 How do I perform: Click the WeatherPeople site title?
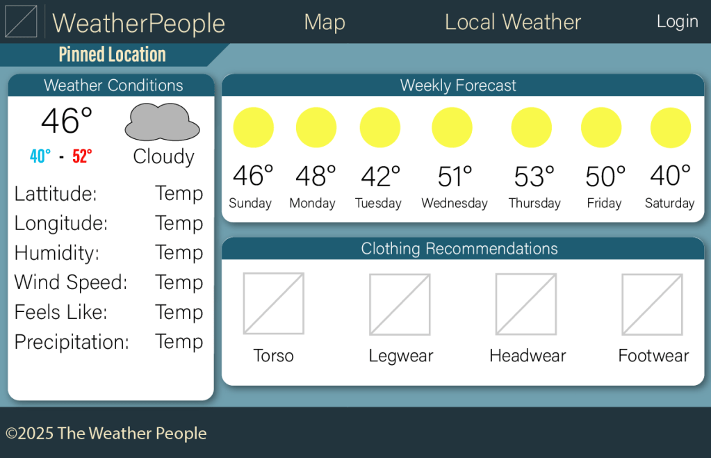[x=139, y=23]
